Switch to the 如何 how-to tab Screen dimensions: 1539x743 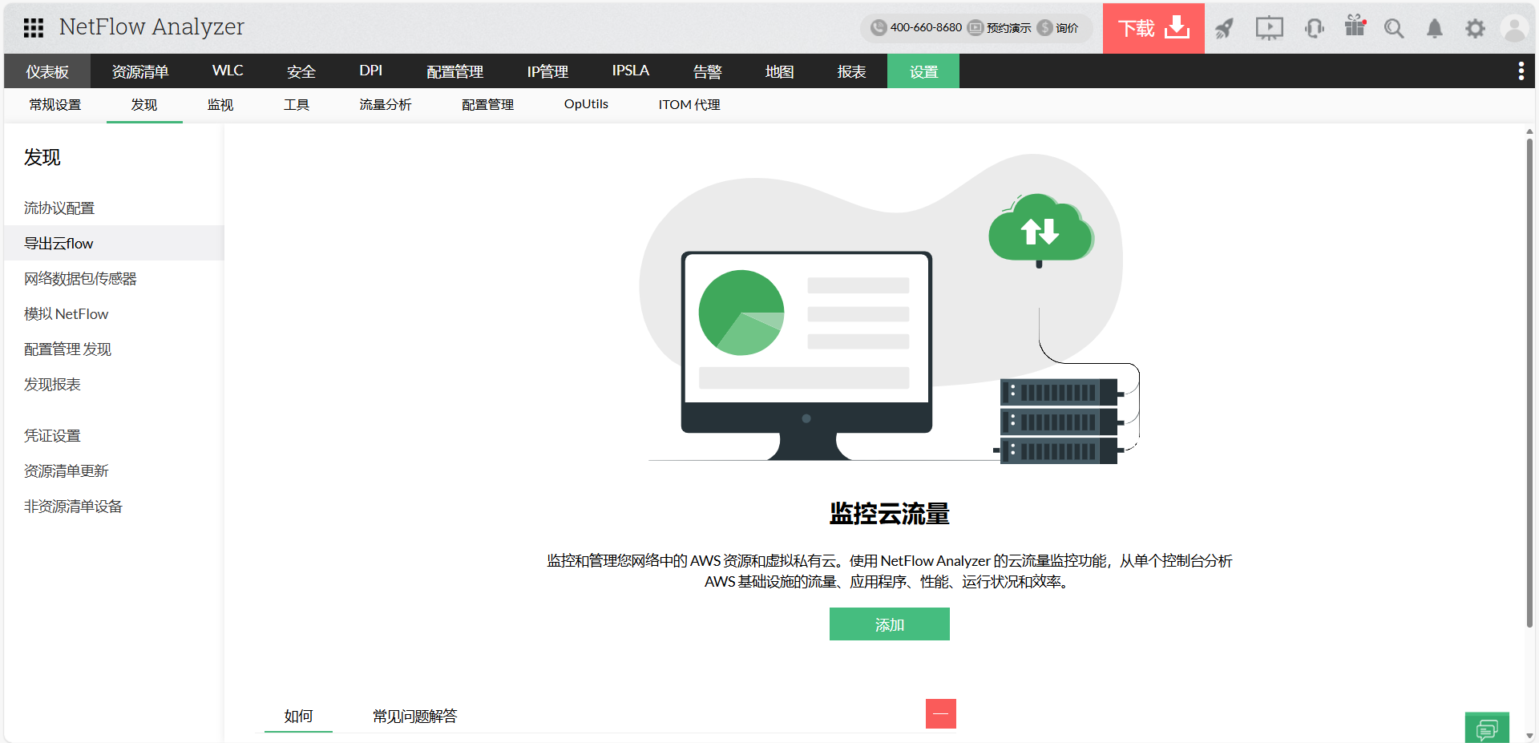298,716
